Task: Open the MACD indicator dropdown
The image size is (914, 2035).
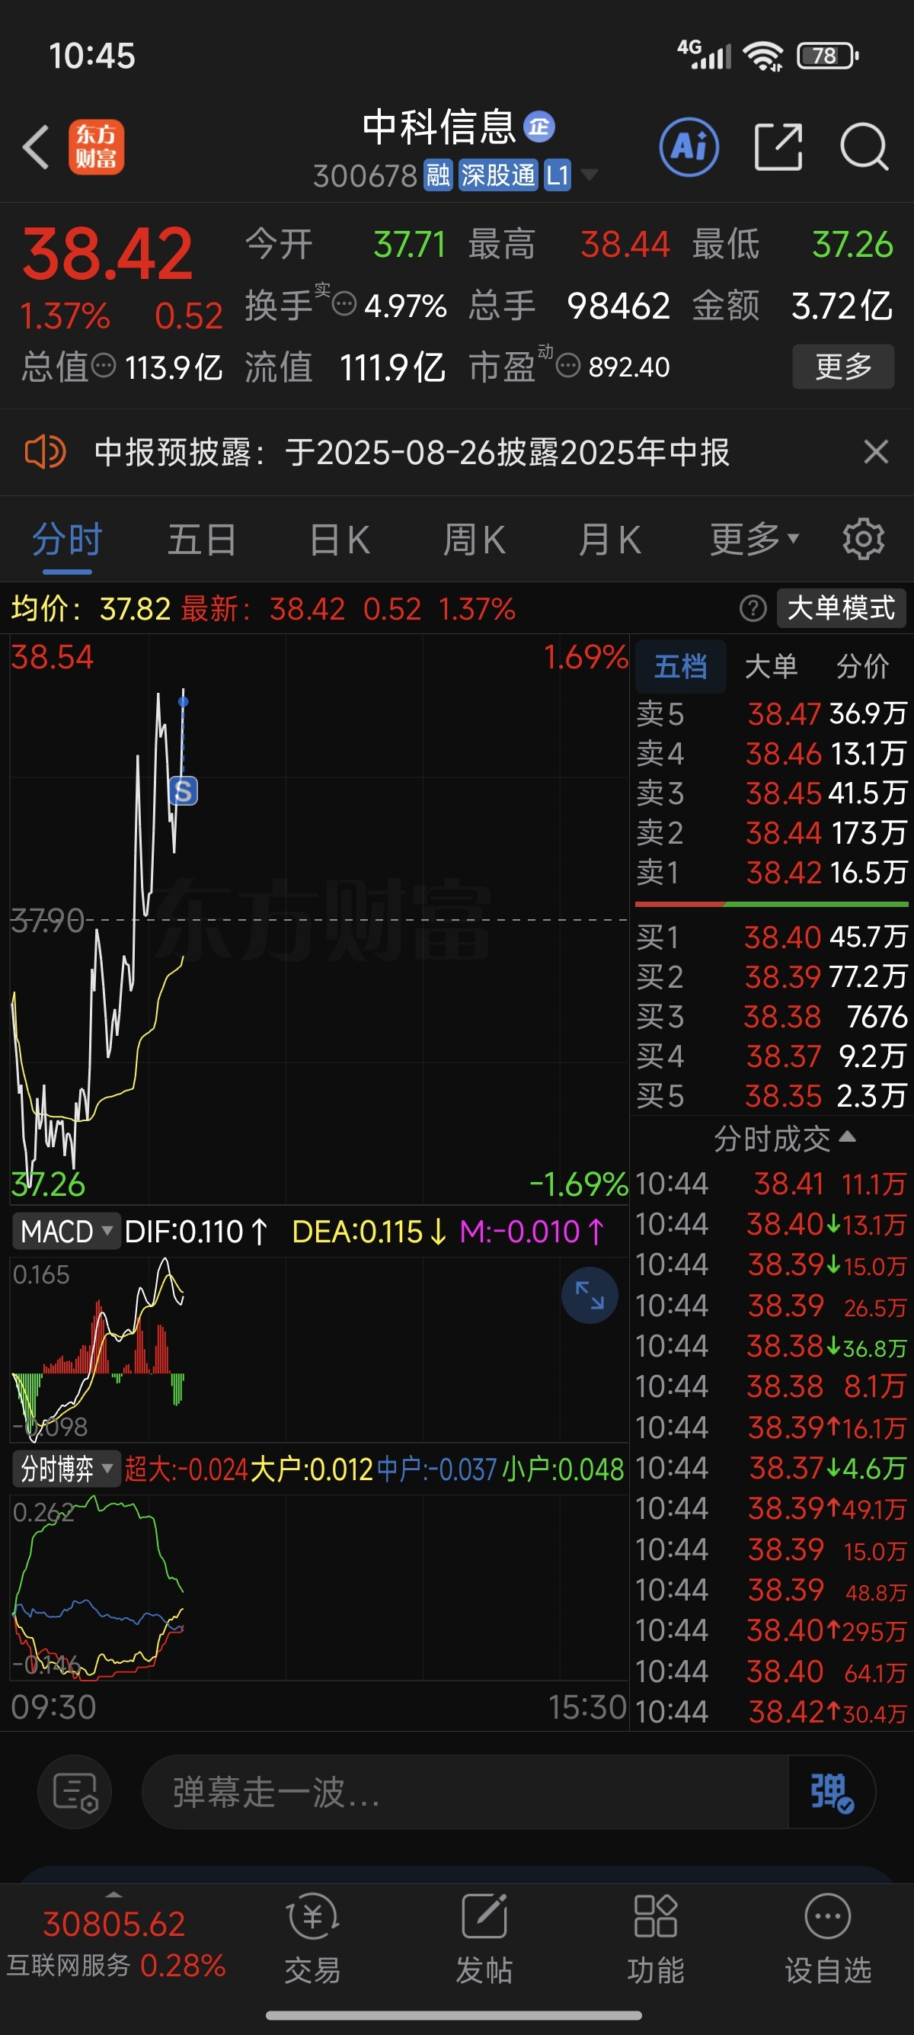Action: 66,1232
